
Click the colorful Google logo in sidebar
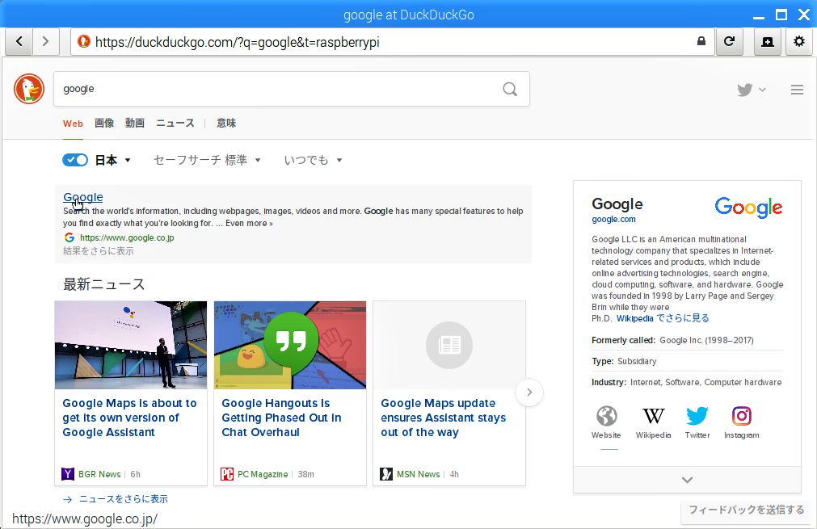pos(749,208)
